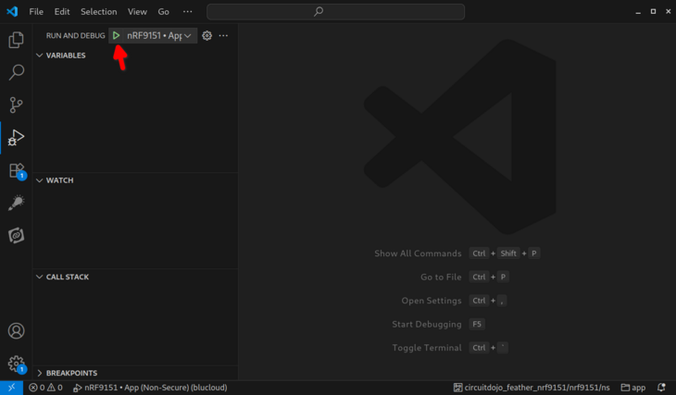Show errors and warnings count in status bar
This screenshot has height=395, width=676.
[45, 388]
